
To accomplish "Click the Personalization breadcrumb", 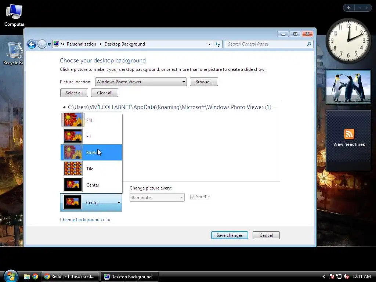I will coord(81,44).
